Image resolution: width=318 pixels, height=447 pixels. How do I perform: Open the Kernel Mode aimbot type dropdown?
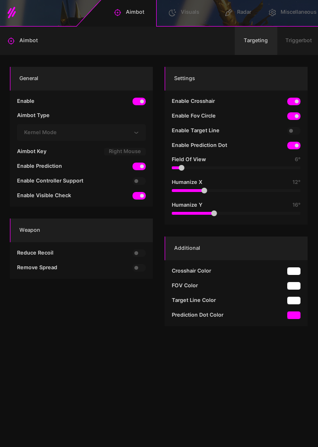coord(81,133)
